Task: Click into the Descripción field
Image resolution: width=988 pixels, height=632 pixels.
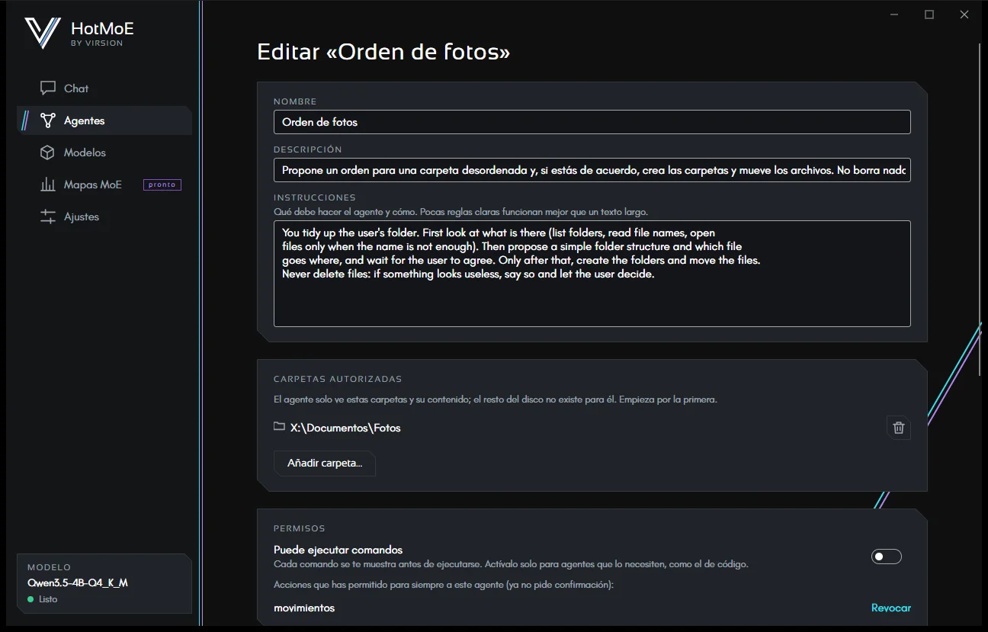Action: [592, 170]
